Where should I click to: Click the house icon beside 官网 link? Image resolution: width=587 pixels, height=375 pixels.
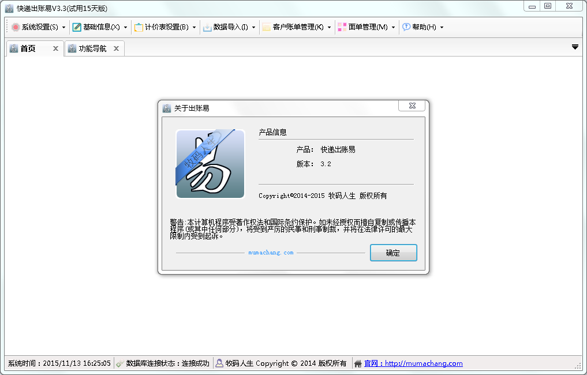(x=358, y=363)
